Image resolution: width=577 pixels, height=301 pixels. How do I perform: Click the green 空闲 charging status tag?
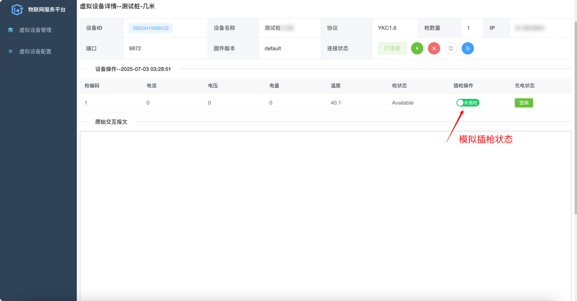(524, 103)
